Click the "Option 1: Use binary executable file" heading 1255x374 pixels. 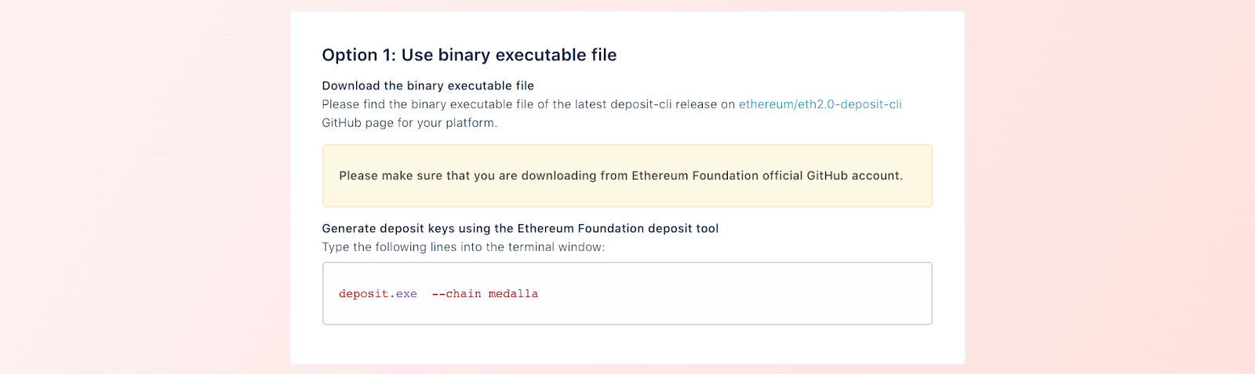(469, 55)
